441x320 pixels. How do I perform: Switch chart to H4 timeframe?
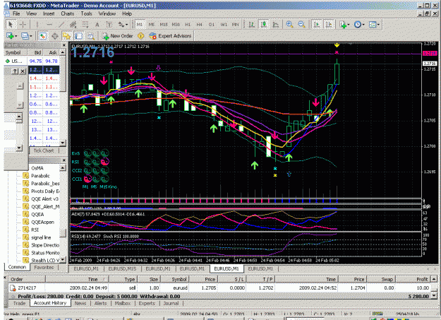click(200, 25)
